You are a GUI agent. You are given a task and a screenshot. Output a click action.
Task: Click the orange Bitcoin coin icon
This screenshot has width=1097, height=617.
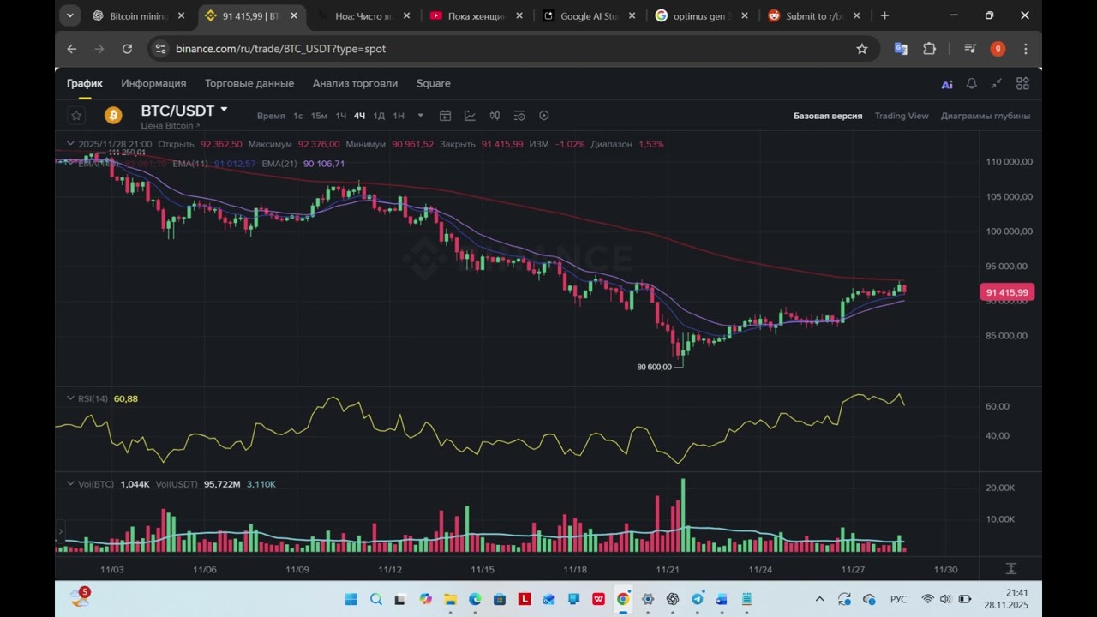(x=113, y=116)
